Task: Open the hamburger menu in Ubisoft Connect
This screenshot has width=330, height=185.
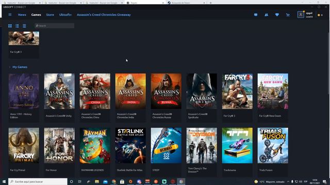Action: [x=10, y=15]
